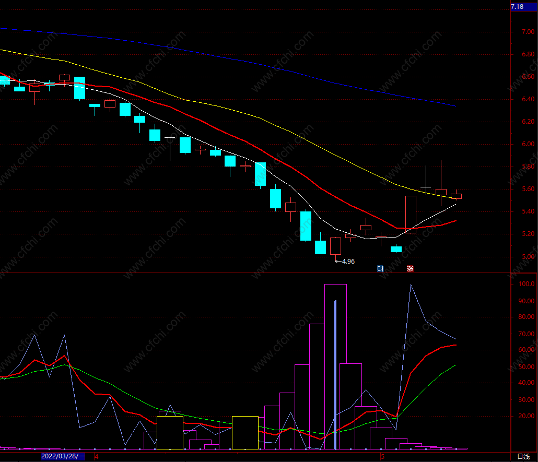This screenshot has width=538, height=462.
Task: Click the white doji candle near 6.00
Action: point(170,148)
